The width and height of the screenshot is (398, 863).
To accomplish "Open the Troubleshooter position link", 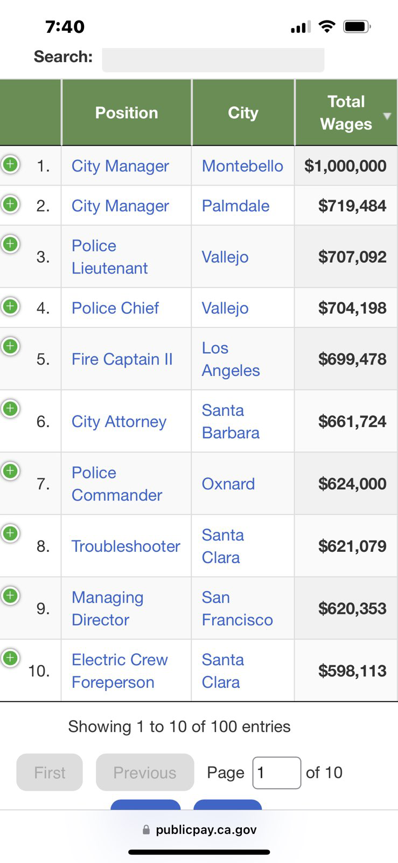I will pos(126,546).
